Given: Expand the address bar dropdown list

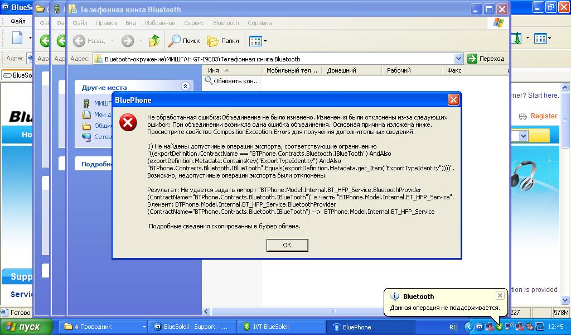Looking at the screenshot, I should pyautogui.click(x=458, y=59).
